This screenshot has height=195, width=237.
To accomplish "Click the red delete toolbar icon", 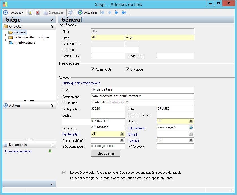I will tap(37, 12).
